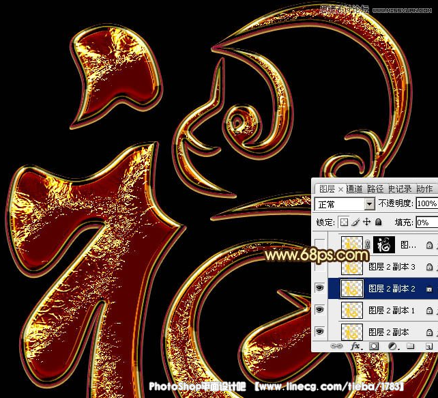The image size is (438, 398).
Task: Create a new group folder icon
Action: 410,346
